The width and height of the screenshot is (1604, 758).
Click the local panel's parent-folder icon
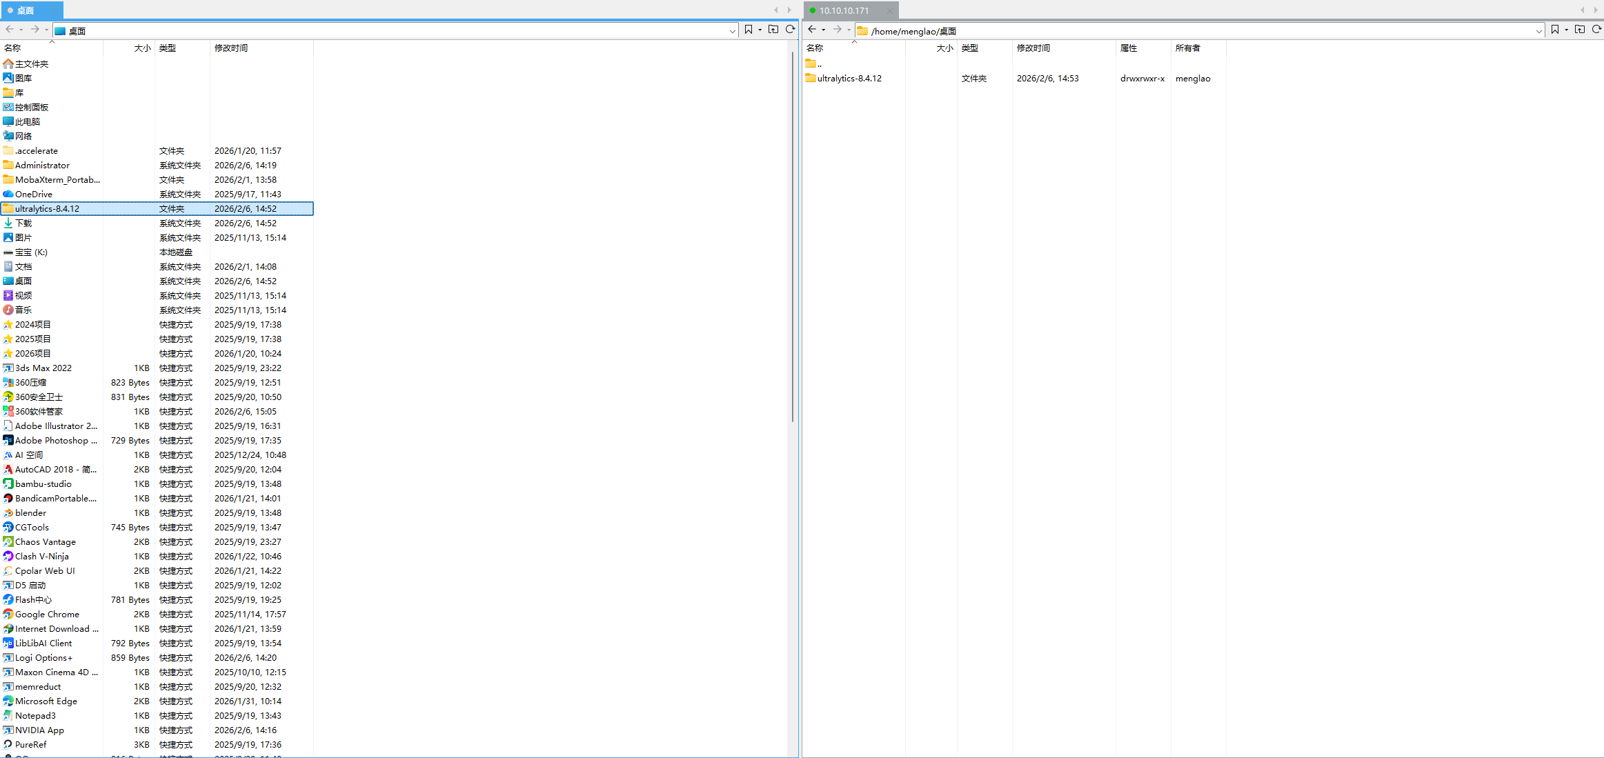tap(773, 30)
